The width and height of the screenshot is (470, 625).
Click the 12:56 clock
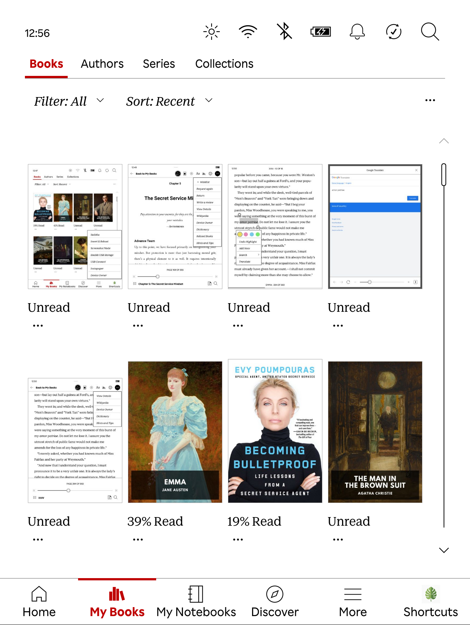tap(37, 33)
